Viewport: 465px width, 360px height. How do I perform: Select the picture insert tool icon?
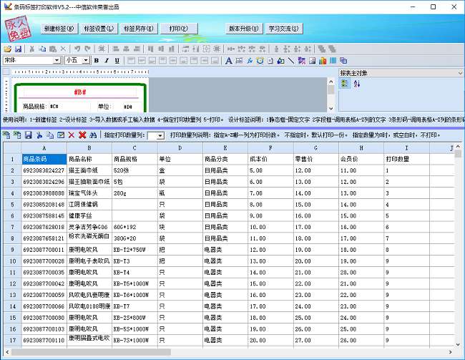pos(313,61)
